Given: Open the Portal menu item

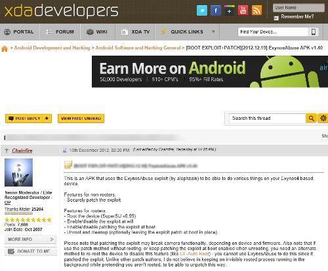Looking at the screenshot, I should (x=19, y=32).
